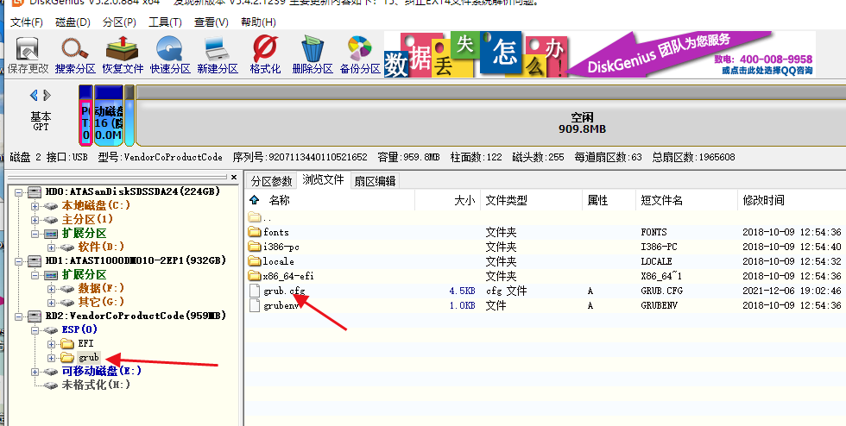
Task: Go to next disk with right arrow
Action: [47, 96]
